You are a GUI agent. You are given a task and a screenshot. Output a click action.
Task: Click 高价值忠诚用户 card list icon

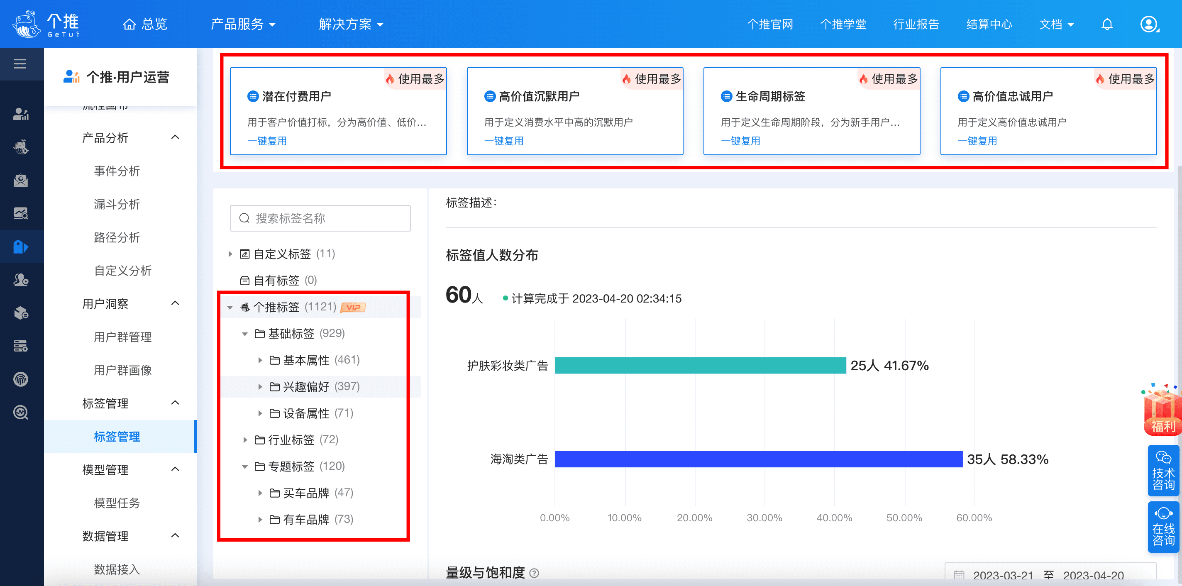(x=963, y=96)
